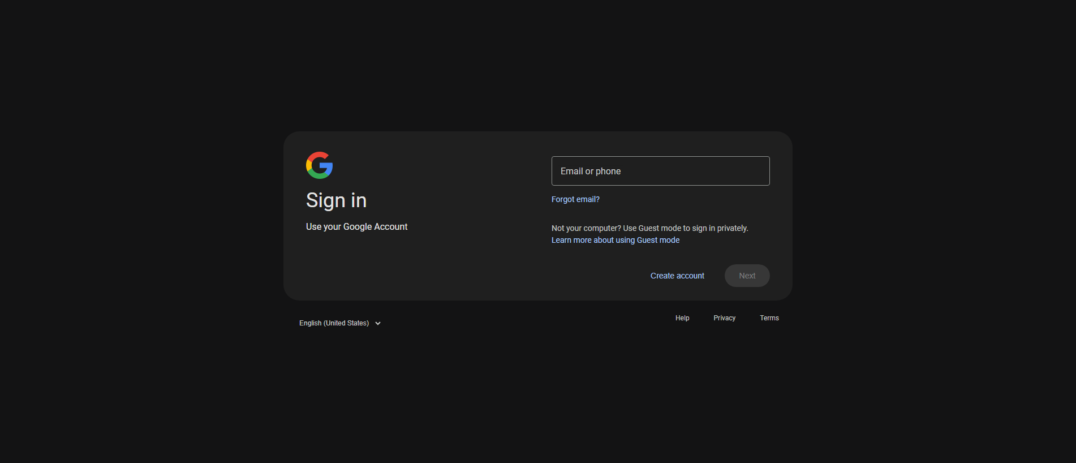Open the Terms footer link
The width and height of the screenshot is (1076, 463).
(769, 318)
